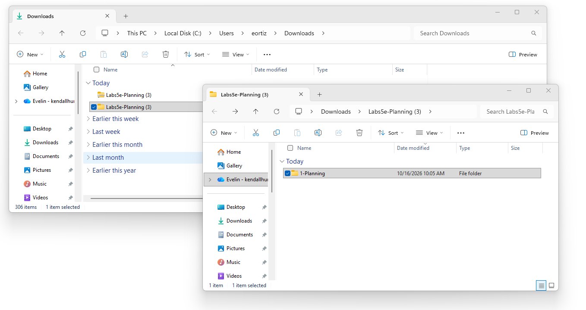Click horizontal scrollbar in Downloads file list
Image resolution: width=586 pixels, height=310 pixels.
coord(147,198)
